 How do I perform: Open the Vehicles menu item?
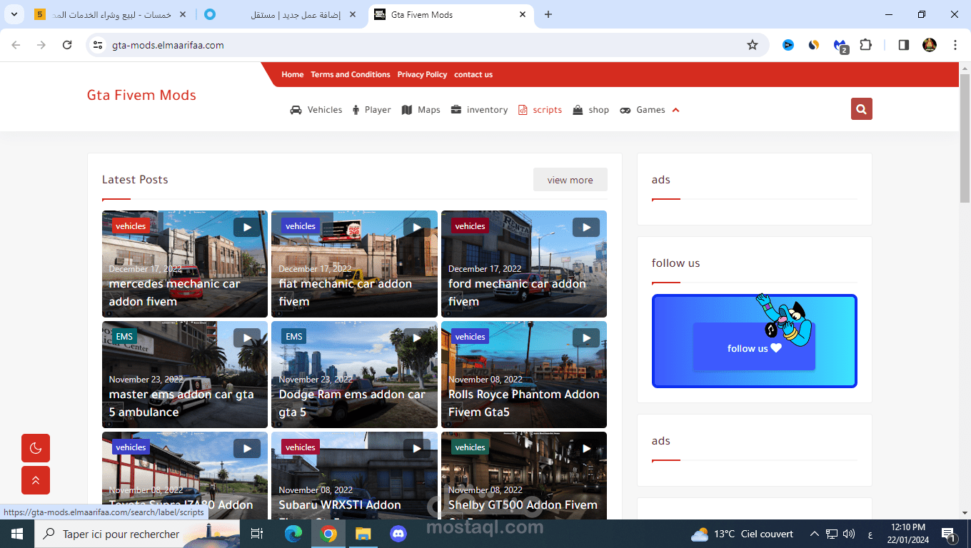pos(316,110)
